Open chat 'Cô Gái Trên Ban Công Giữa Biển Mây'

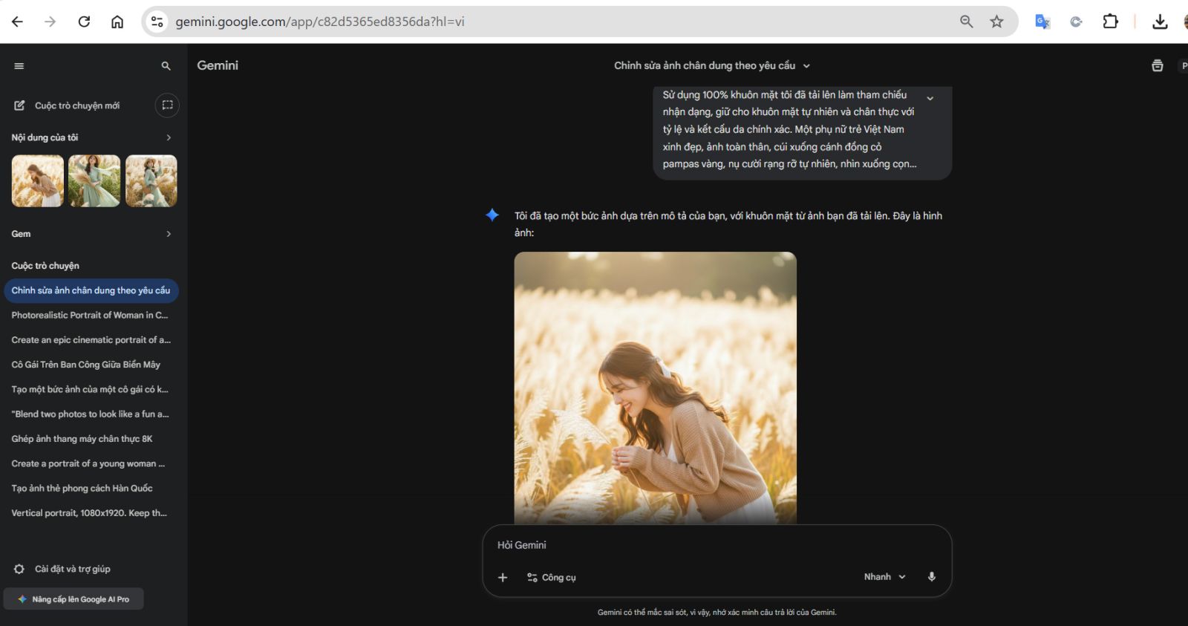tap(85, 365)
